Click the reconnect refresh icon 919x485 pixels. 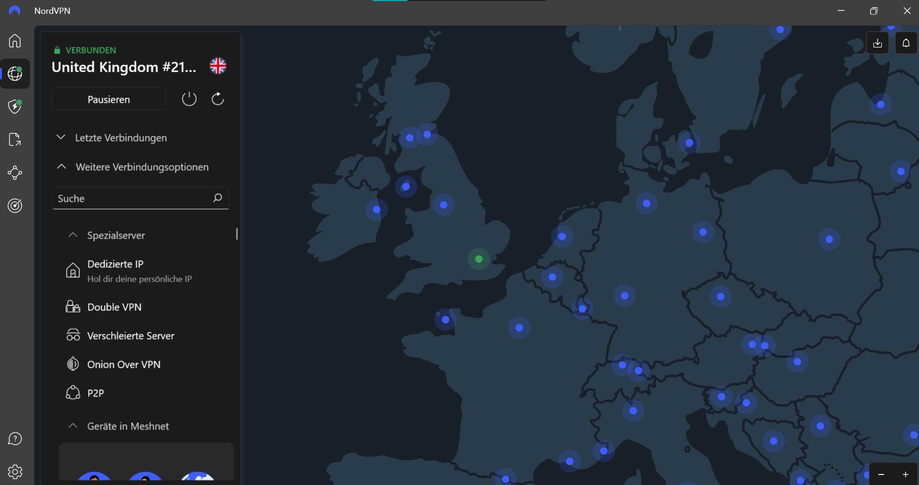[x=218, y=99]
